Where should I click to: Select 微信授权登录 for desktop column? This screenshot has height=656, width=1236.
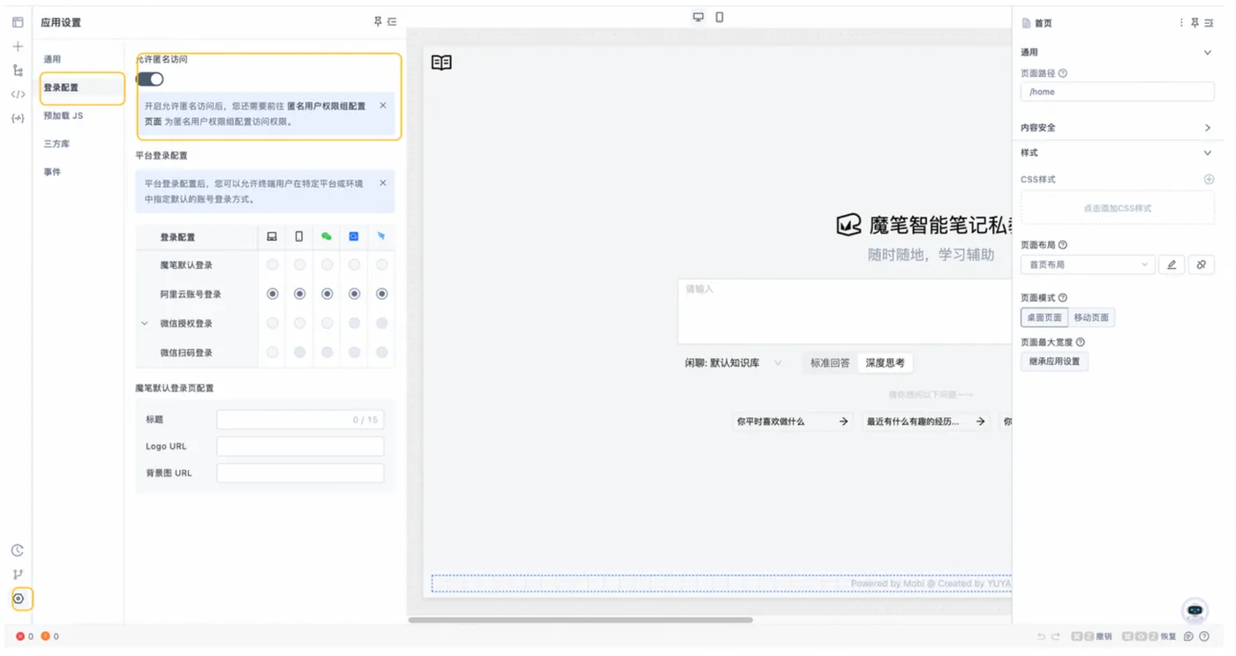273,324
